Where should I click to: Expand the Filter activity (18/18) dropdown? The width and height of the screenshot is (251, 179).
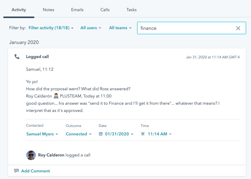tap(51, 28)
